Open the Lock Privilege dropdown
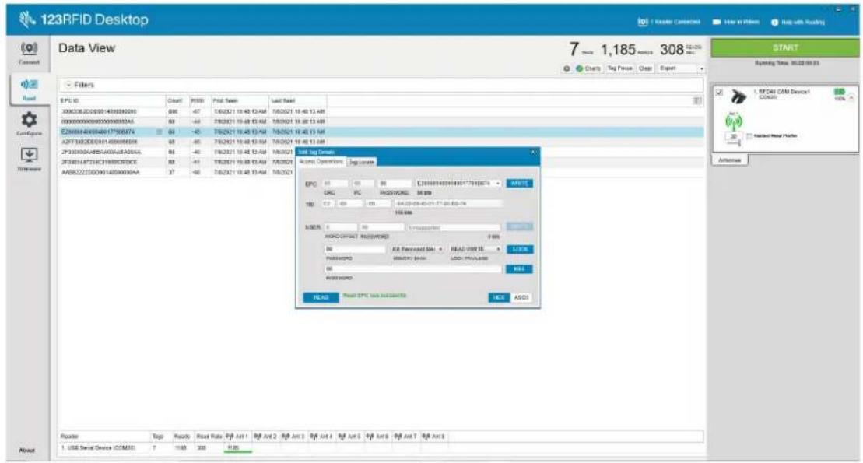Screen dimensions: 863x463 click(x=475, y=249)
